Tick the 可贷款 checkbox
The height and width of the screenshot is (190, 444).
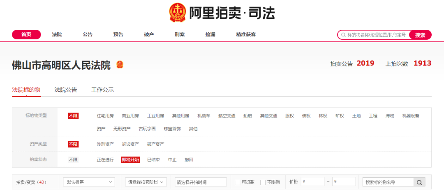pyautogui.click(x=237, y=182)
